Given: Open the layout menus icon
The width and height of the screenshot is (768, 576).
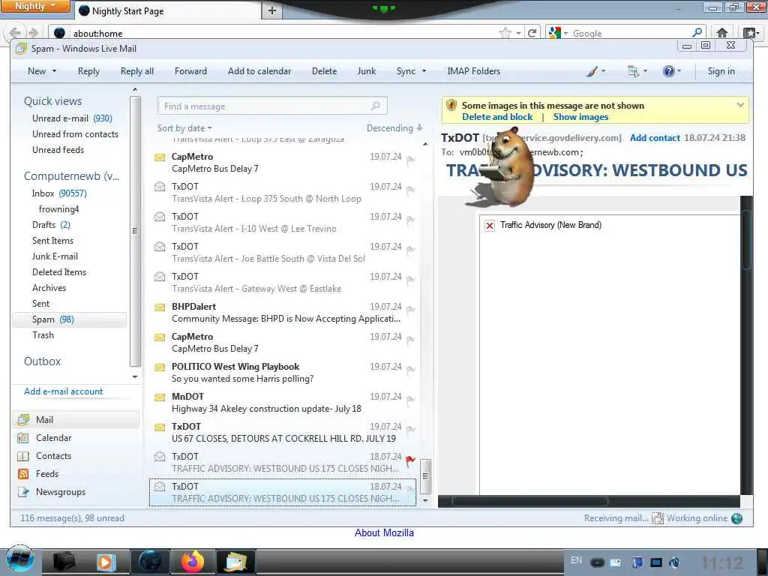Looking at the screenshot, I should tap(633, 71).
